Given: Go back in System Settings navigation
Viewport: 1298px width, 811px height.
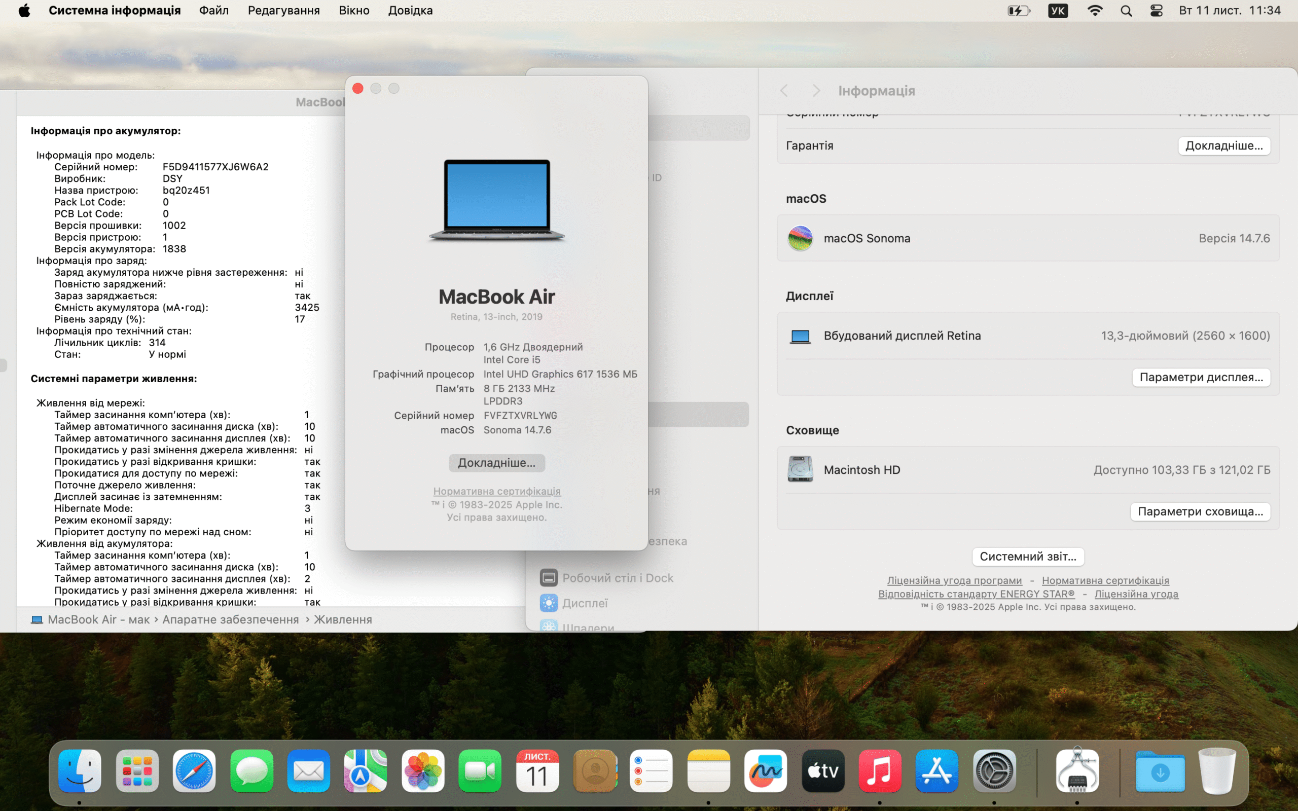Looking at the screenshot, I should 784,91.
